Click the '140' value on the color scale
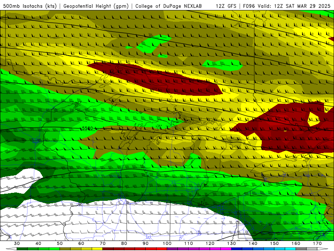The width and height of the screenshot is (334, 251). tap(253, 243)
